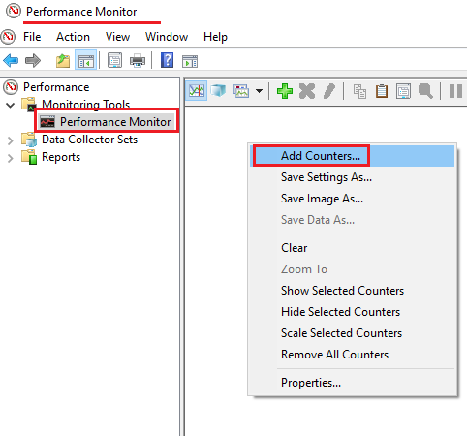Click the Delete counter X icon
The width and height of the screenshot is (467, 436).
[307, 91]
